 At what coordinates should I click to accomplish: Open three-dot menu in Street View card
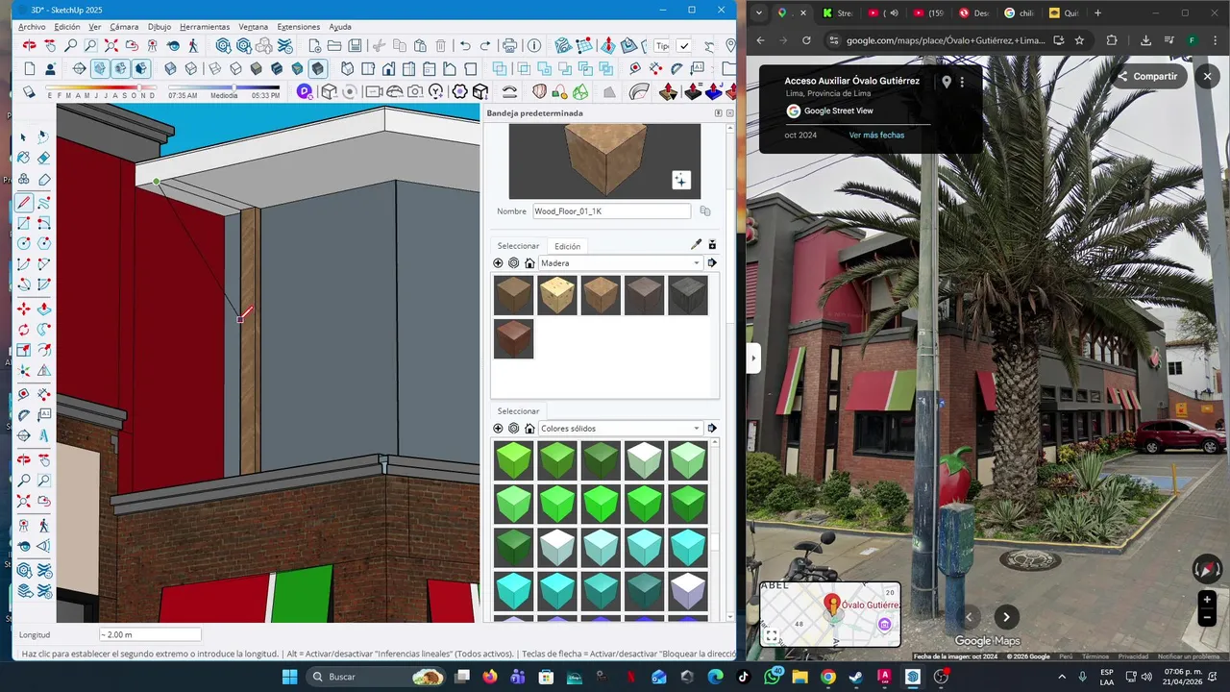tap(962, 83)
